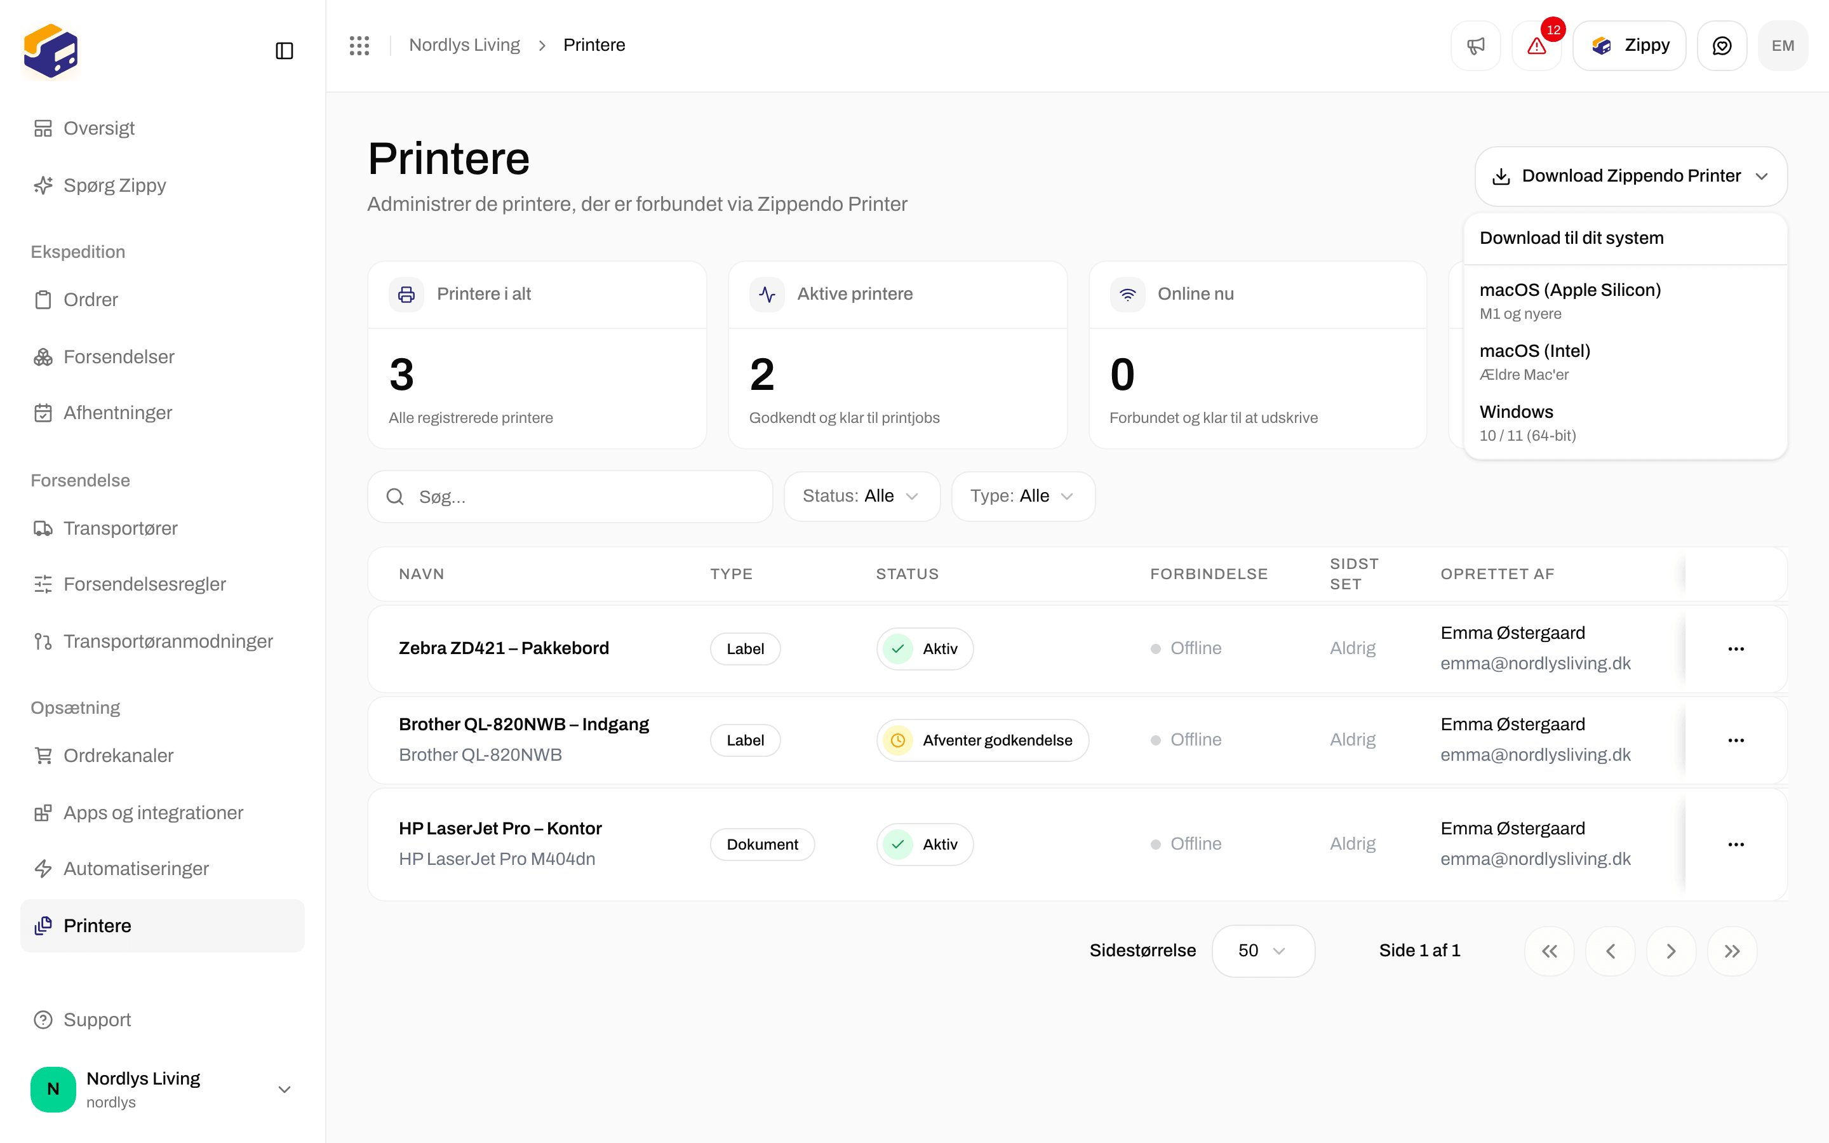
Task: Open Transportører page
Action: (x=163, y=528)
